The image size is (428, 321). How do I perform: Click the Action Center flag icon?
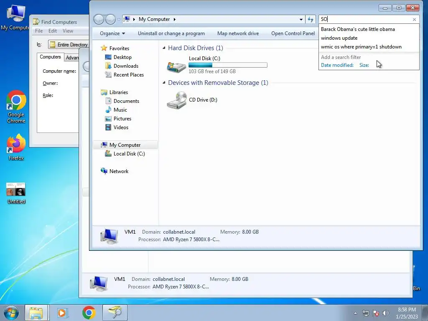[x=376, y=313]
